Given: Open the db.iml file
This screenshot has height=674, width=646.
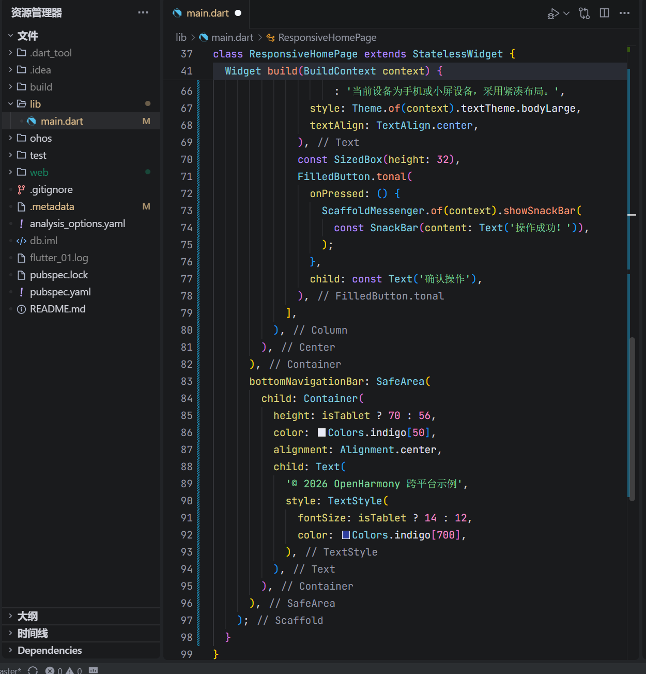Looking at the screenshot, I should (81, 241).
